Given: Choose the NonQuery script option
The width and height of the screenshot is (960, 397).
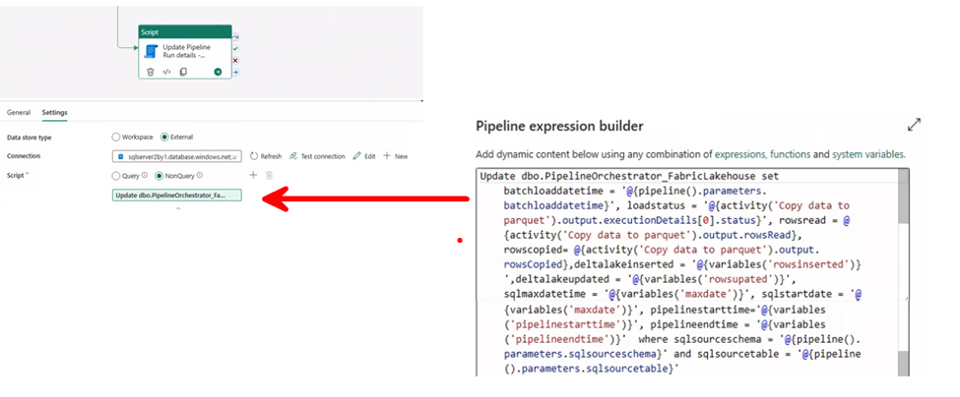Looking at the screenshot, I should (x=160, y=176).
